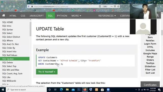The image size is (163, 92).
Task: Open Photoshop from the taskbar
Action: pyautogui.click(x=79, y=90)
